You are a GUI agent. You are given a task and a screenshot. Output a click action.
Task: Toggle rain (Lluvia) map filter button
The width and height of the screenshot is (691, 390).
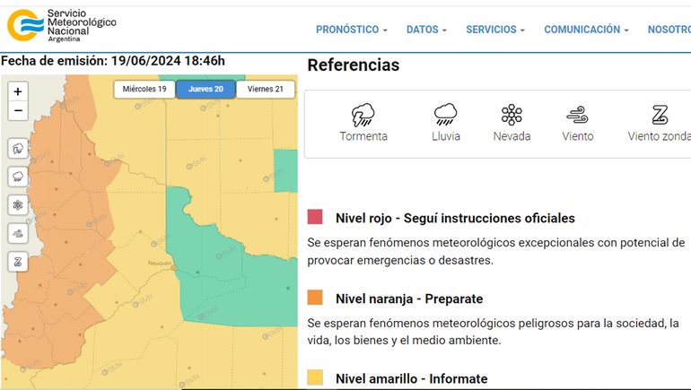pyautogui.click(x=18, y=177)
